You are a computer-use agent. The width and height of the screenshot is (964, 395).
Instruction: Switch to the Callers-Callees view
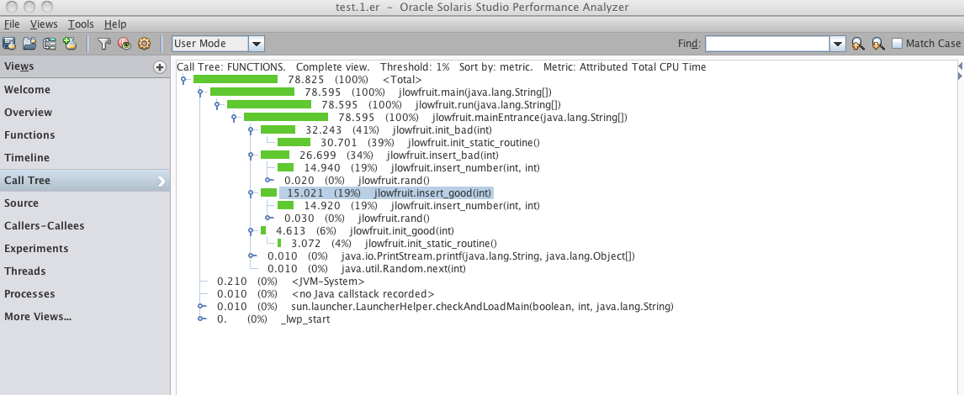(x=85, y=226)
